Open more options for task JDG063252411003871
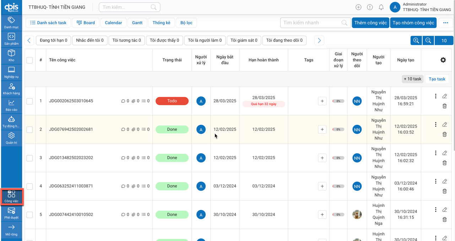 [x=435, y=181]
